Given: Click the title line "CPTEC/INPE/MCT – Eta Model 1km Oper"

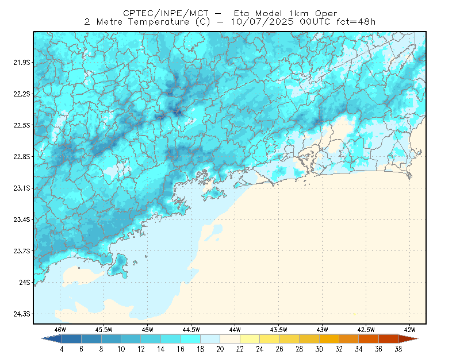Looking at the screenshot, I should click(x=230, y=13).
